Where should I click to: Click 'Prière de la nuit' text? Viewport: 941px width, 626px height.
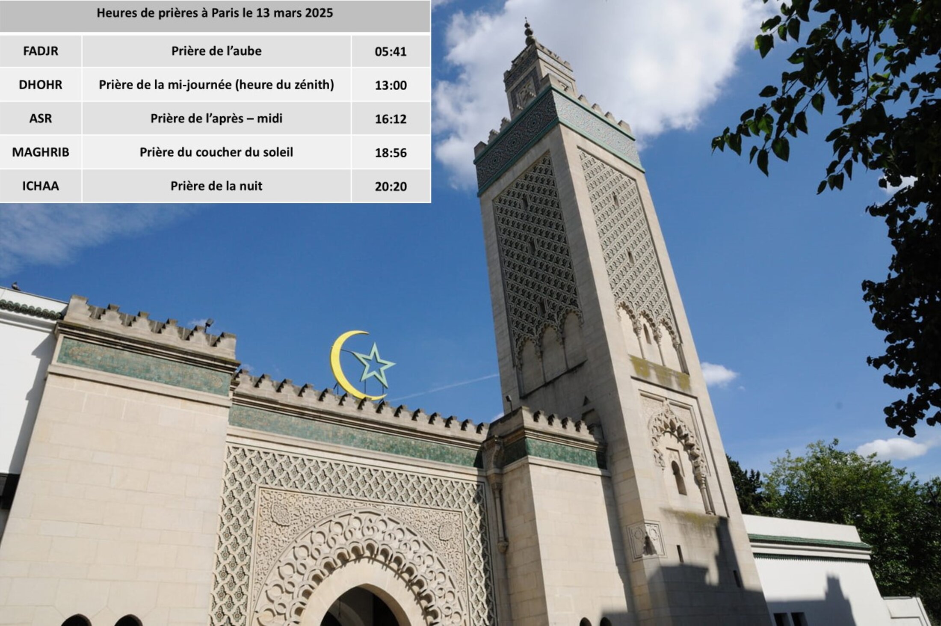pos(216,186)
